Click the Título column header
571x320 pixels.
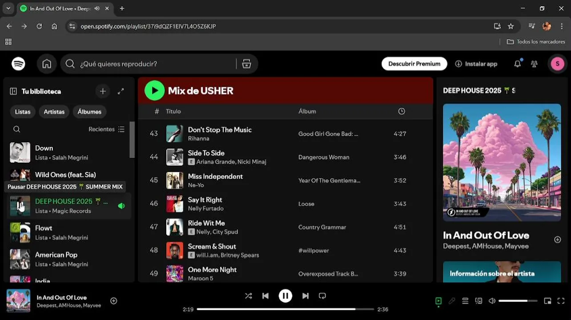pyautogui.click(x=173, y=112)
